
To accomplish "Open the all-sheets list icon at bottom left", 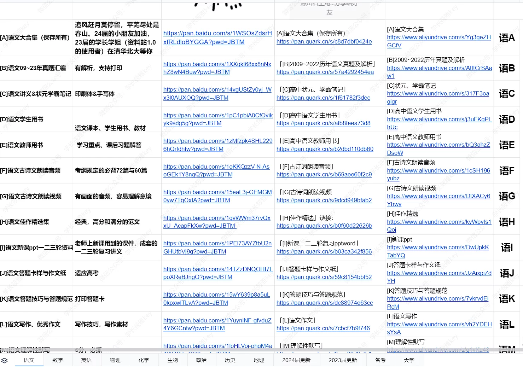I will pos(5,360).
